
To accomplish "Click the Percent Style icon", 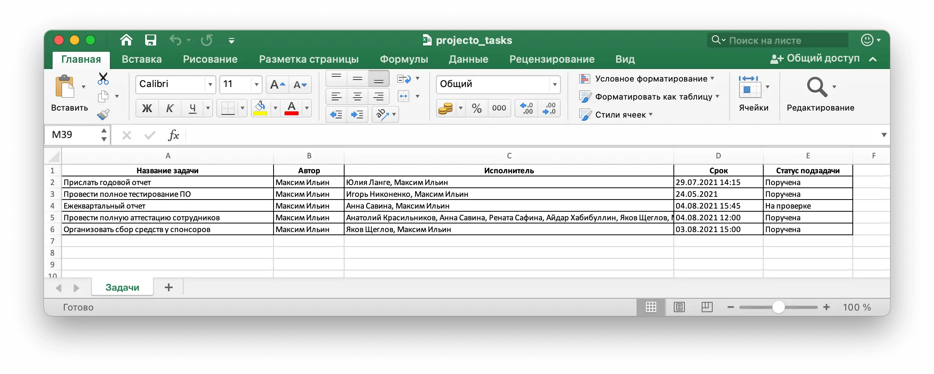I will [x=477, y=108].
